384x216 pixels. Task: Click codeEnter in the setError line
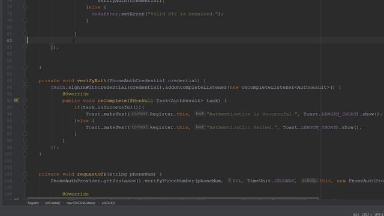pos(105,14)
